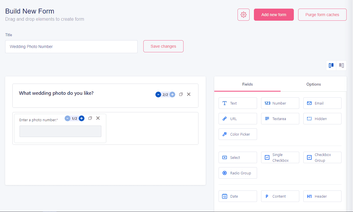Click 'What wedding photo do you like?' header text
Image resolution: width=353 pixels, height=212 pixels.
coord(56,93)
